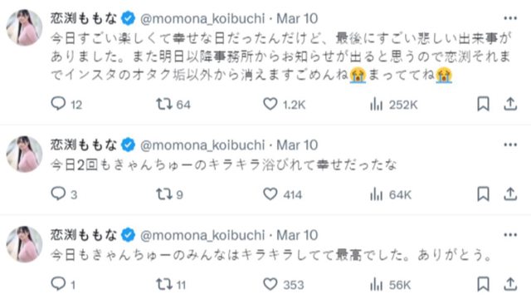Open @momona_koibuchi handle on first tweet
Screen dimensions: 531x299
202,18
